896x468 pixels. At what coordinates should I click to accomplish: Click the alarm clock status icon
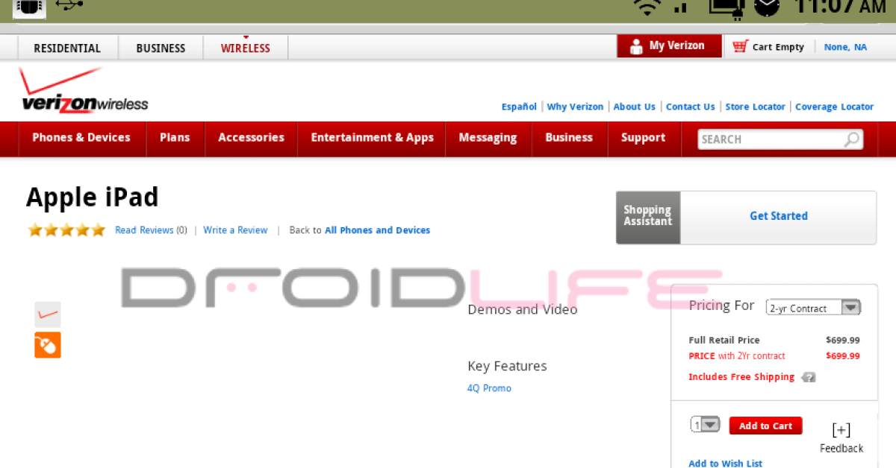(x=767, y=7)
